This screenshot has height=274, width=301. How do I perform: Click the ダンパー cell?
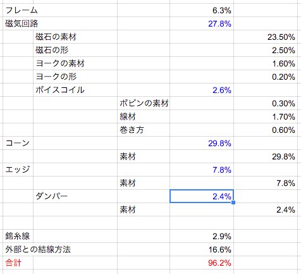(75, 196)
